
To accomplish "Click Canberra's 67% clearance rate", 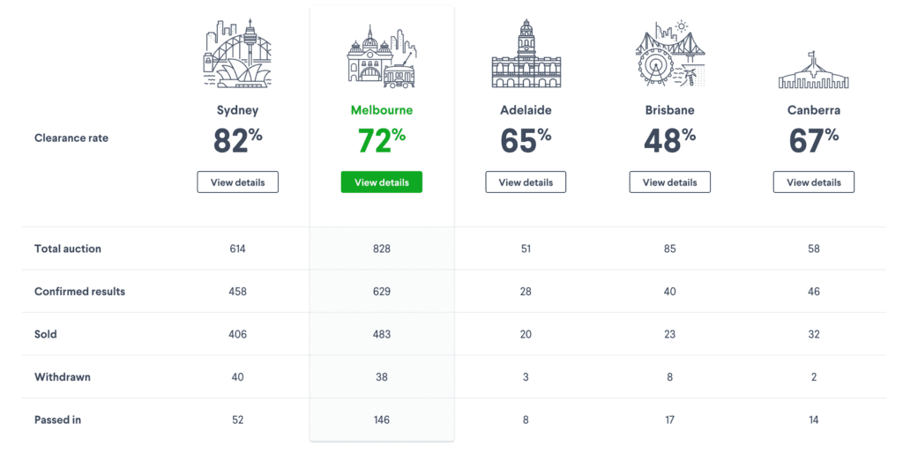I will point(814,140).
